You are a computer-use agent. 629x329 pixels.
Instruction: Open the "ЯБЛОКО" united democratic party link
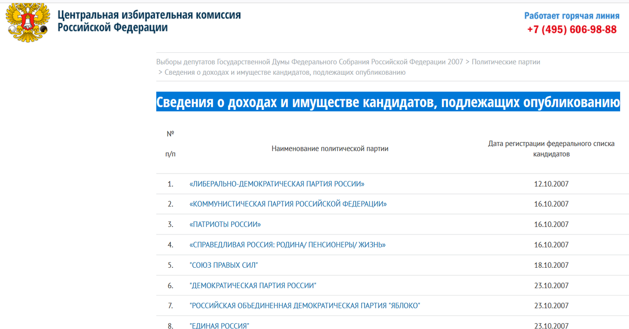(x=305, y=305)
